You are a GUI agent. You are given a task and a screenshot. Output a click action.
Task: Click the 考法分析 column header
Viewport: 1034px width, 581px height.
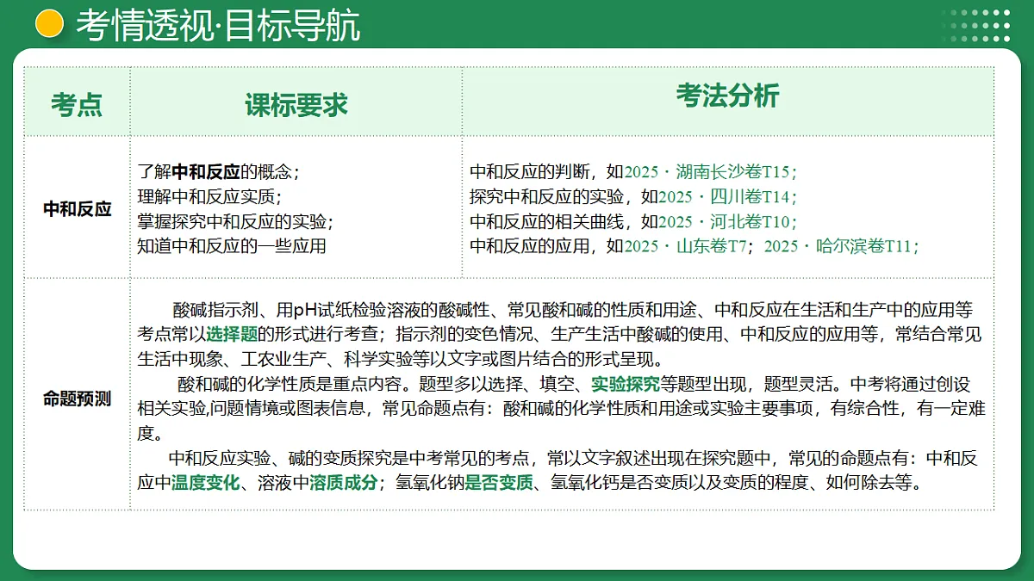tap(727, 96)
